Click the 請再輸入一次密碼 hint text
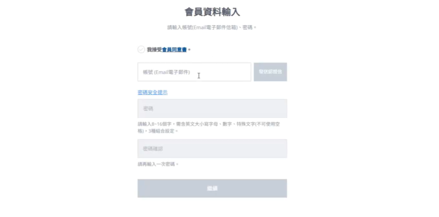439x217 pixels. [158, 164]
